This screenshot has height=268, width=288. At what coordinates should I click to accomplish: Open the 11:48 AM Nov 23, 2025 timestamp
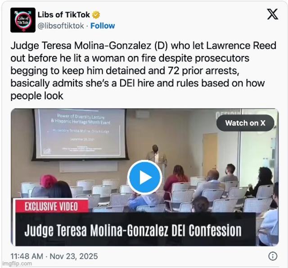coord(54,256)
